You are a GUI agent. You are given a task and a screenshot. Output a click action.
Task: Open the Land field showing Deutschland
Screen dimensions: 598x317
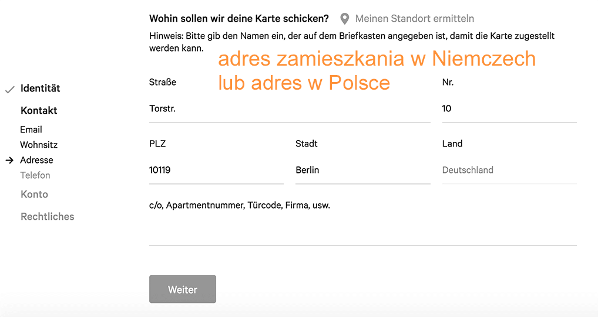click(509, 170)
